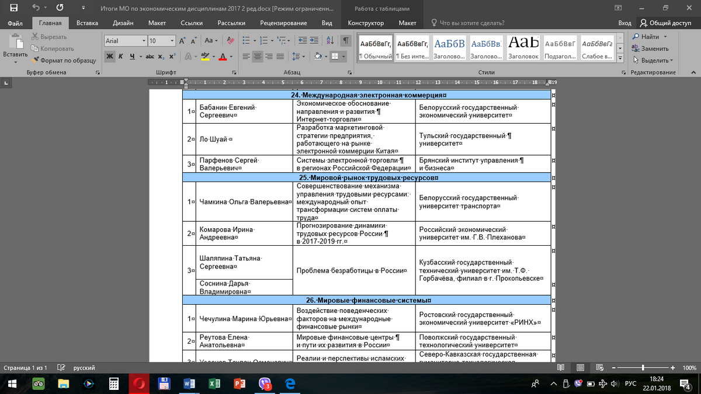Viewport: 701px width, 394px height.
Task: Clear all formatting with the eraser icon
Action: 230,41
